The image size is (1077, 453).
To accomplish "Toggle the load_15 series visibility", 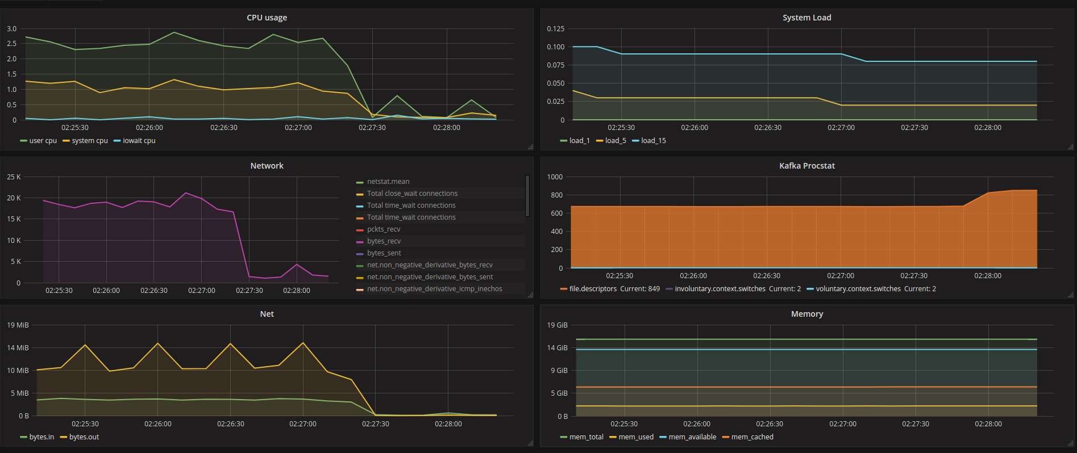I will click(x=654, y=141).
